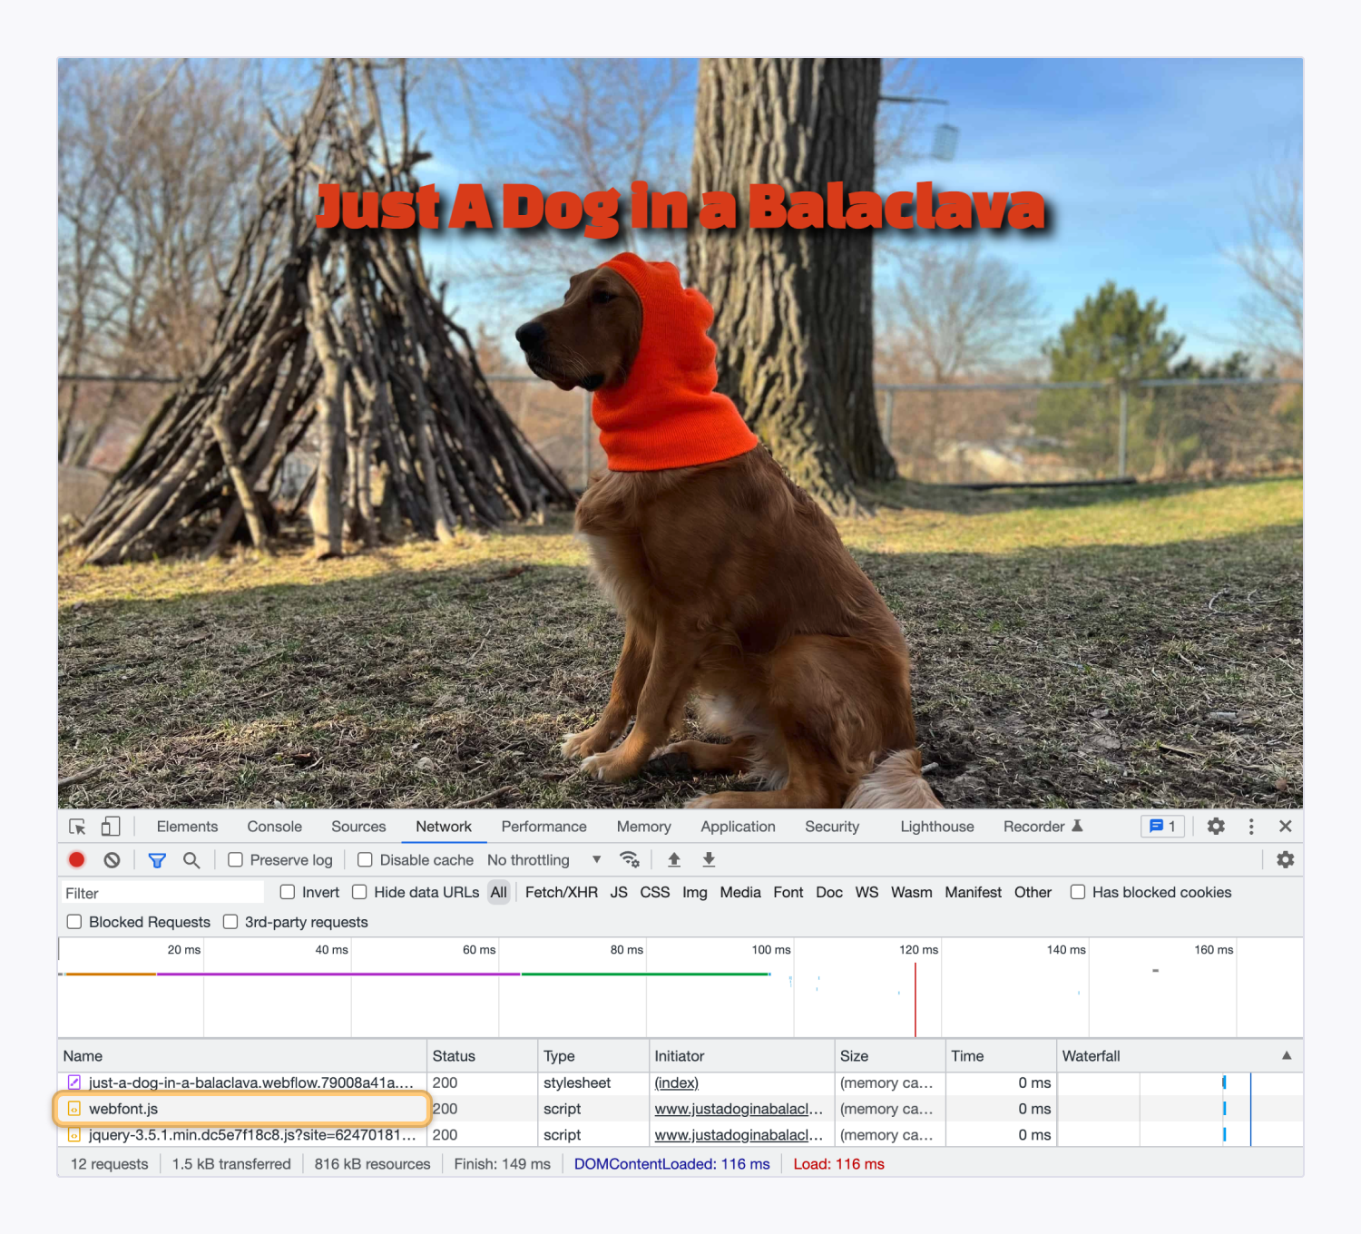The height and width of the screenshot is (1234, 1361).
Task: Toggle the network filter funnel icon
Action: tap(157, 860)
